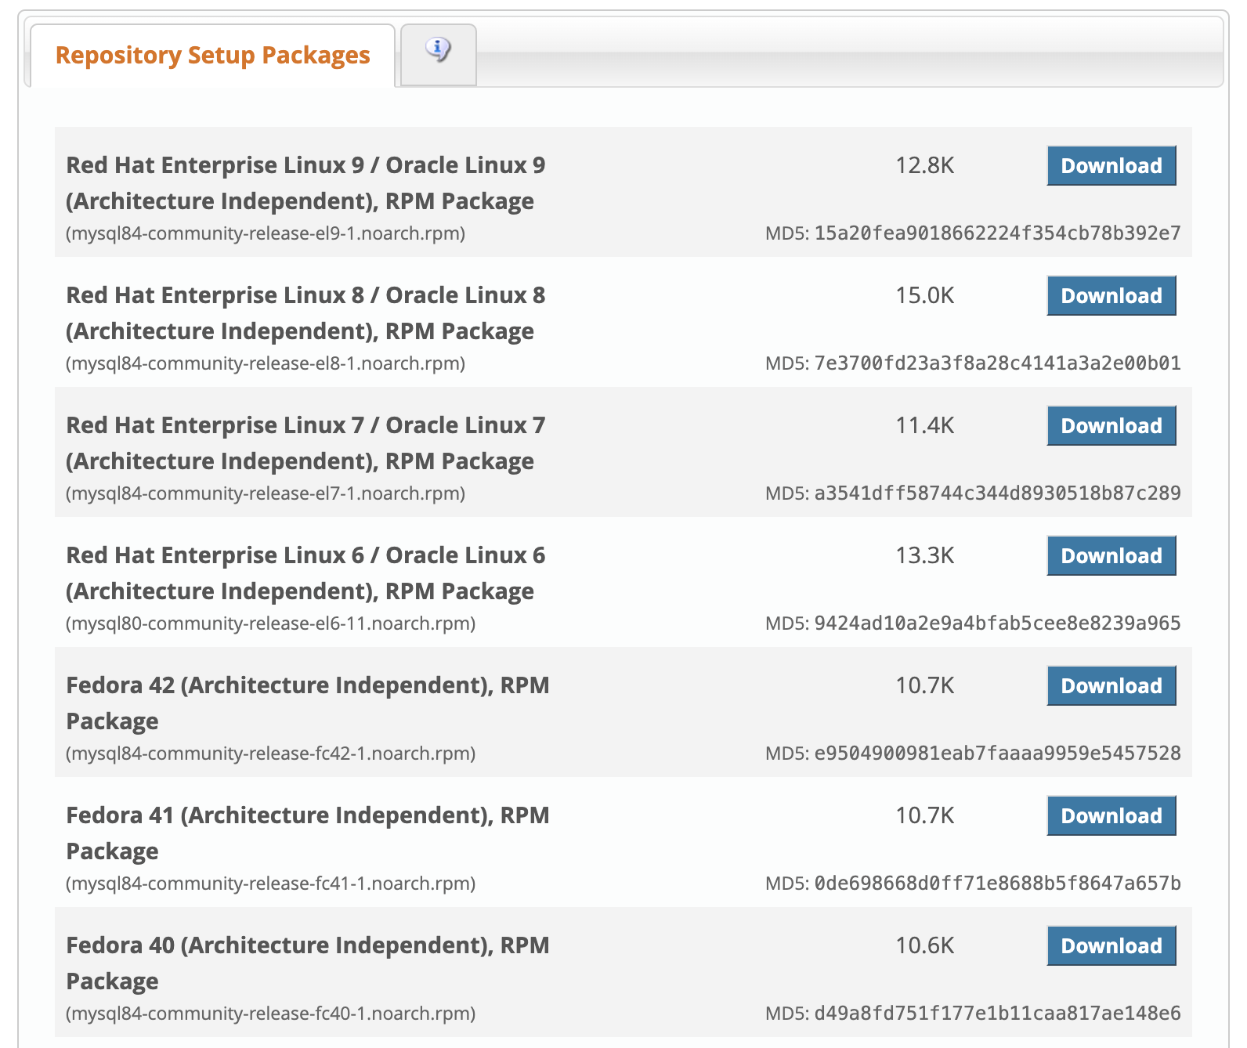Click the info speech-bubble icon tab
The height and width of the screenshot is (1048, 1247).
coord(438,53)
